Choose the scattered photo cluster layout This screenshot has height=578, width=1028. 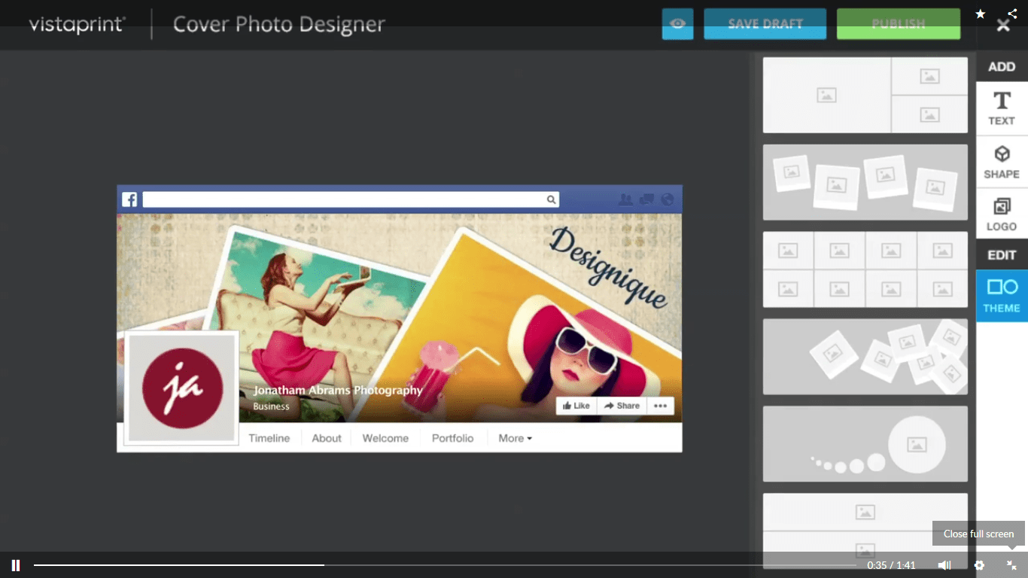pyautogui.click(x=865, y=357)
